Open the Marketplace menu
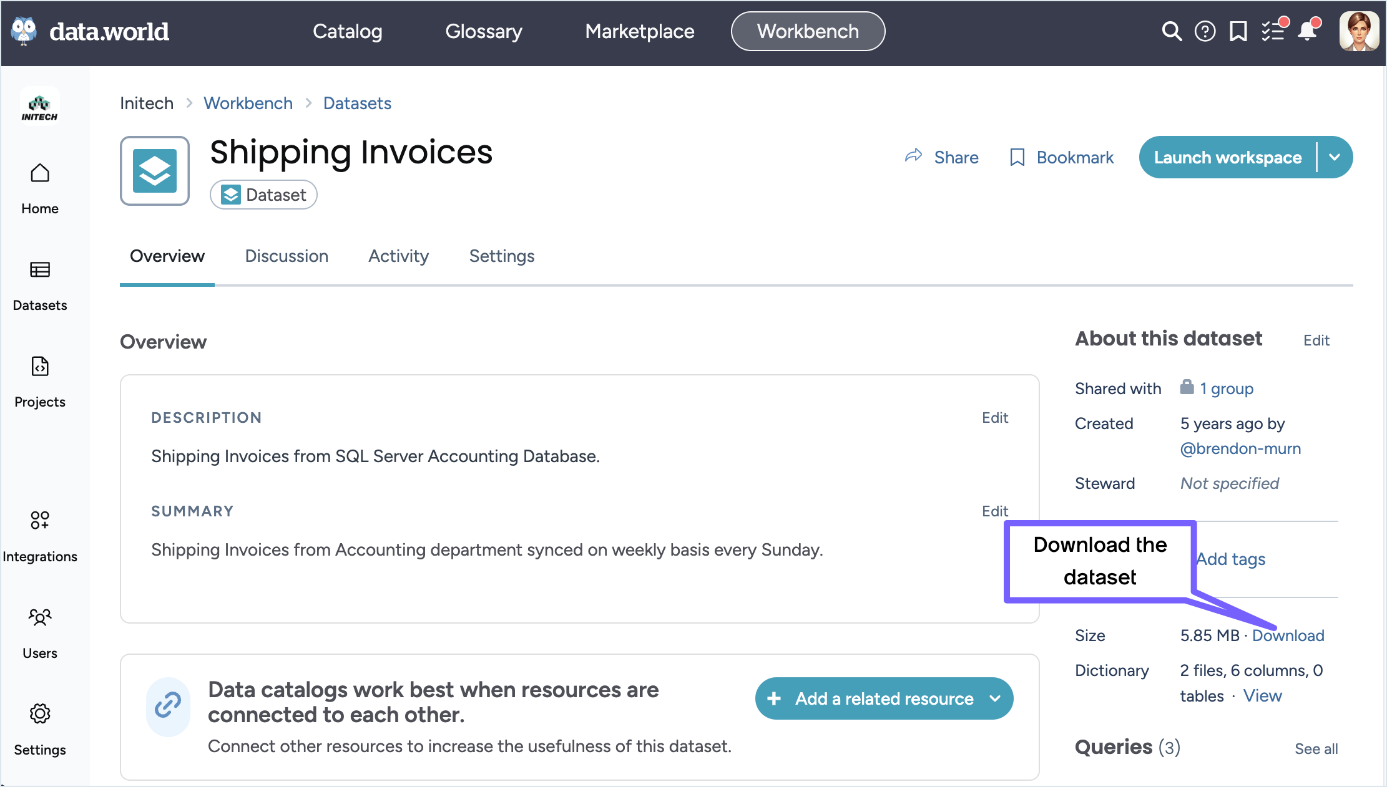This screenshot has height=787, width=1387. (640, 31)
